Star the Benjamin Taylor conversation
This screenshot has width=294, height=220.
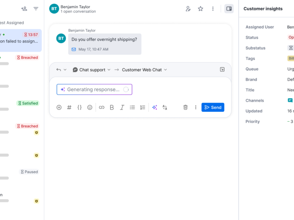200,9
